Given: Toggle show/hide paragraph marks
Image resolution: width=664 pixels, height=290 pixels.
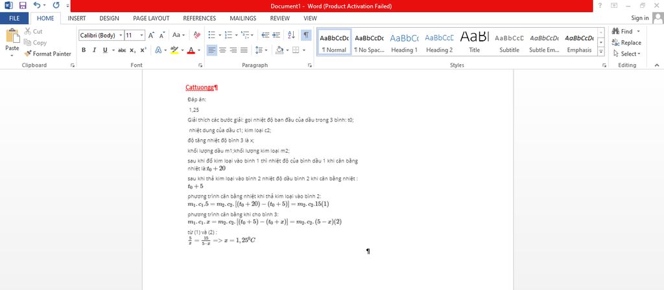Looking at the screenshot, I should pos(306,35).
